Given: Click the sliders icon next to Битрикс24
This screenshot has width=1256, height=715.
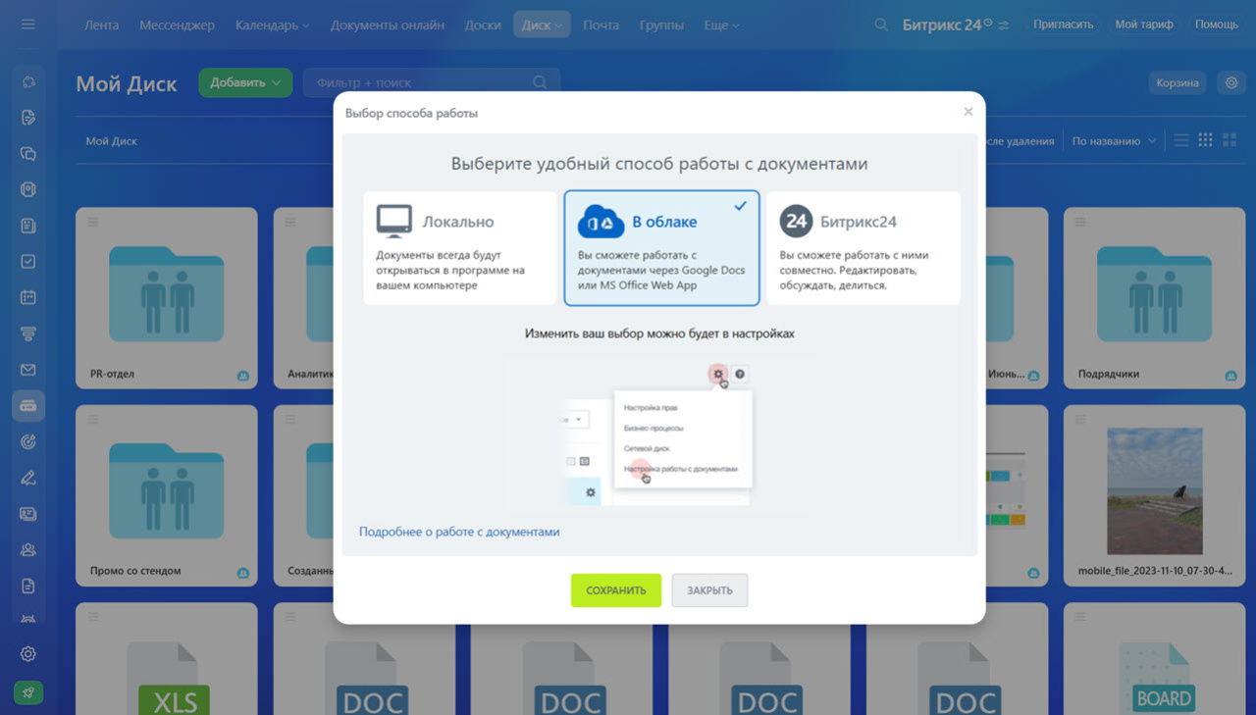Looking at the screenshot, I should tap(1003, 26).
